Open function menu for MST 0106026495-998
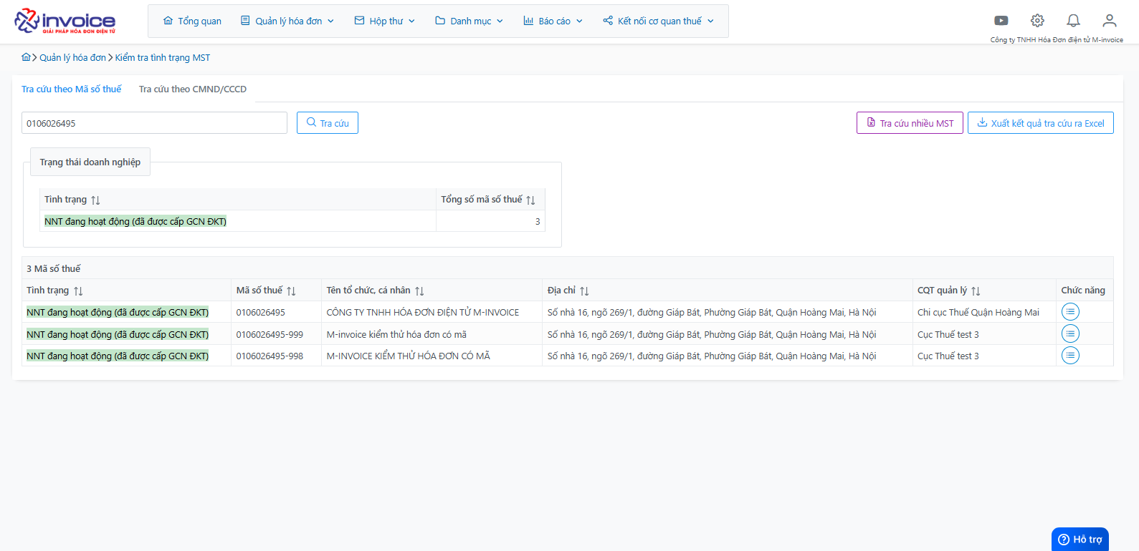 (x=1070, y=356)
